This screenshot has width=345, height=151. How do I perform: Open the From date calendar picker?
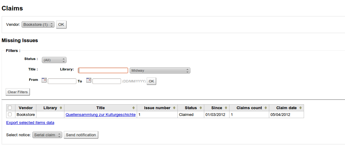tap(44, 80)
